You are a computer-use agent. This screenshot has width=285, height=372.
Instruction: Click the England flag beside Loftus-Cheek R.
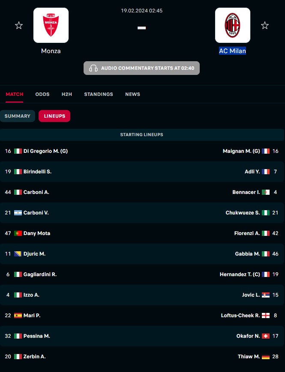pyautogui.click(x=266, y=315)
